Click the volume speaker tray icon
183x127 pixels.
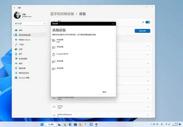[x=169, y=124]
